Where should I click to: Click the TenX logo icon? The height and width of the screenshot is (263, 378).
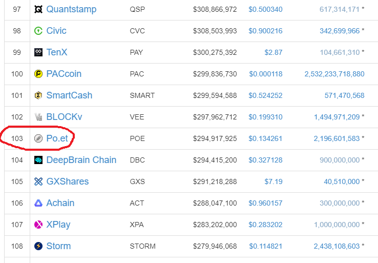38,52
